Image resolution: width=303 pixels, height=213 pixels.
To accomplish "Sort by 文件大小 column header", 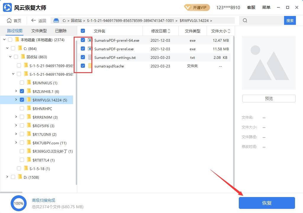I will pos(221,31).
